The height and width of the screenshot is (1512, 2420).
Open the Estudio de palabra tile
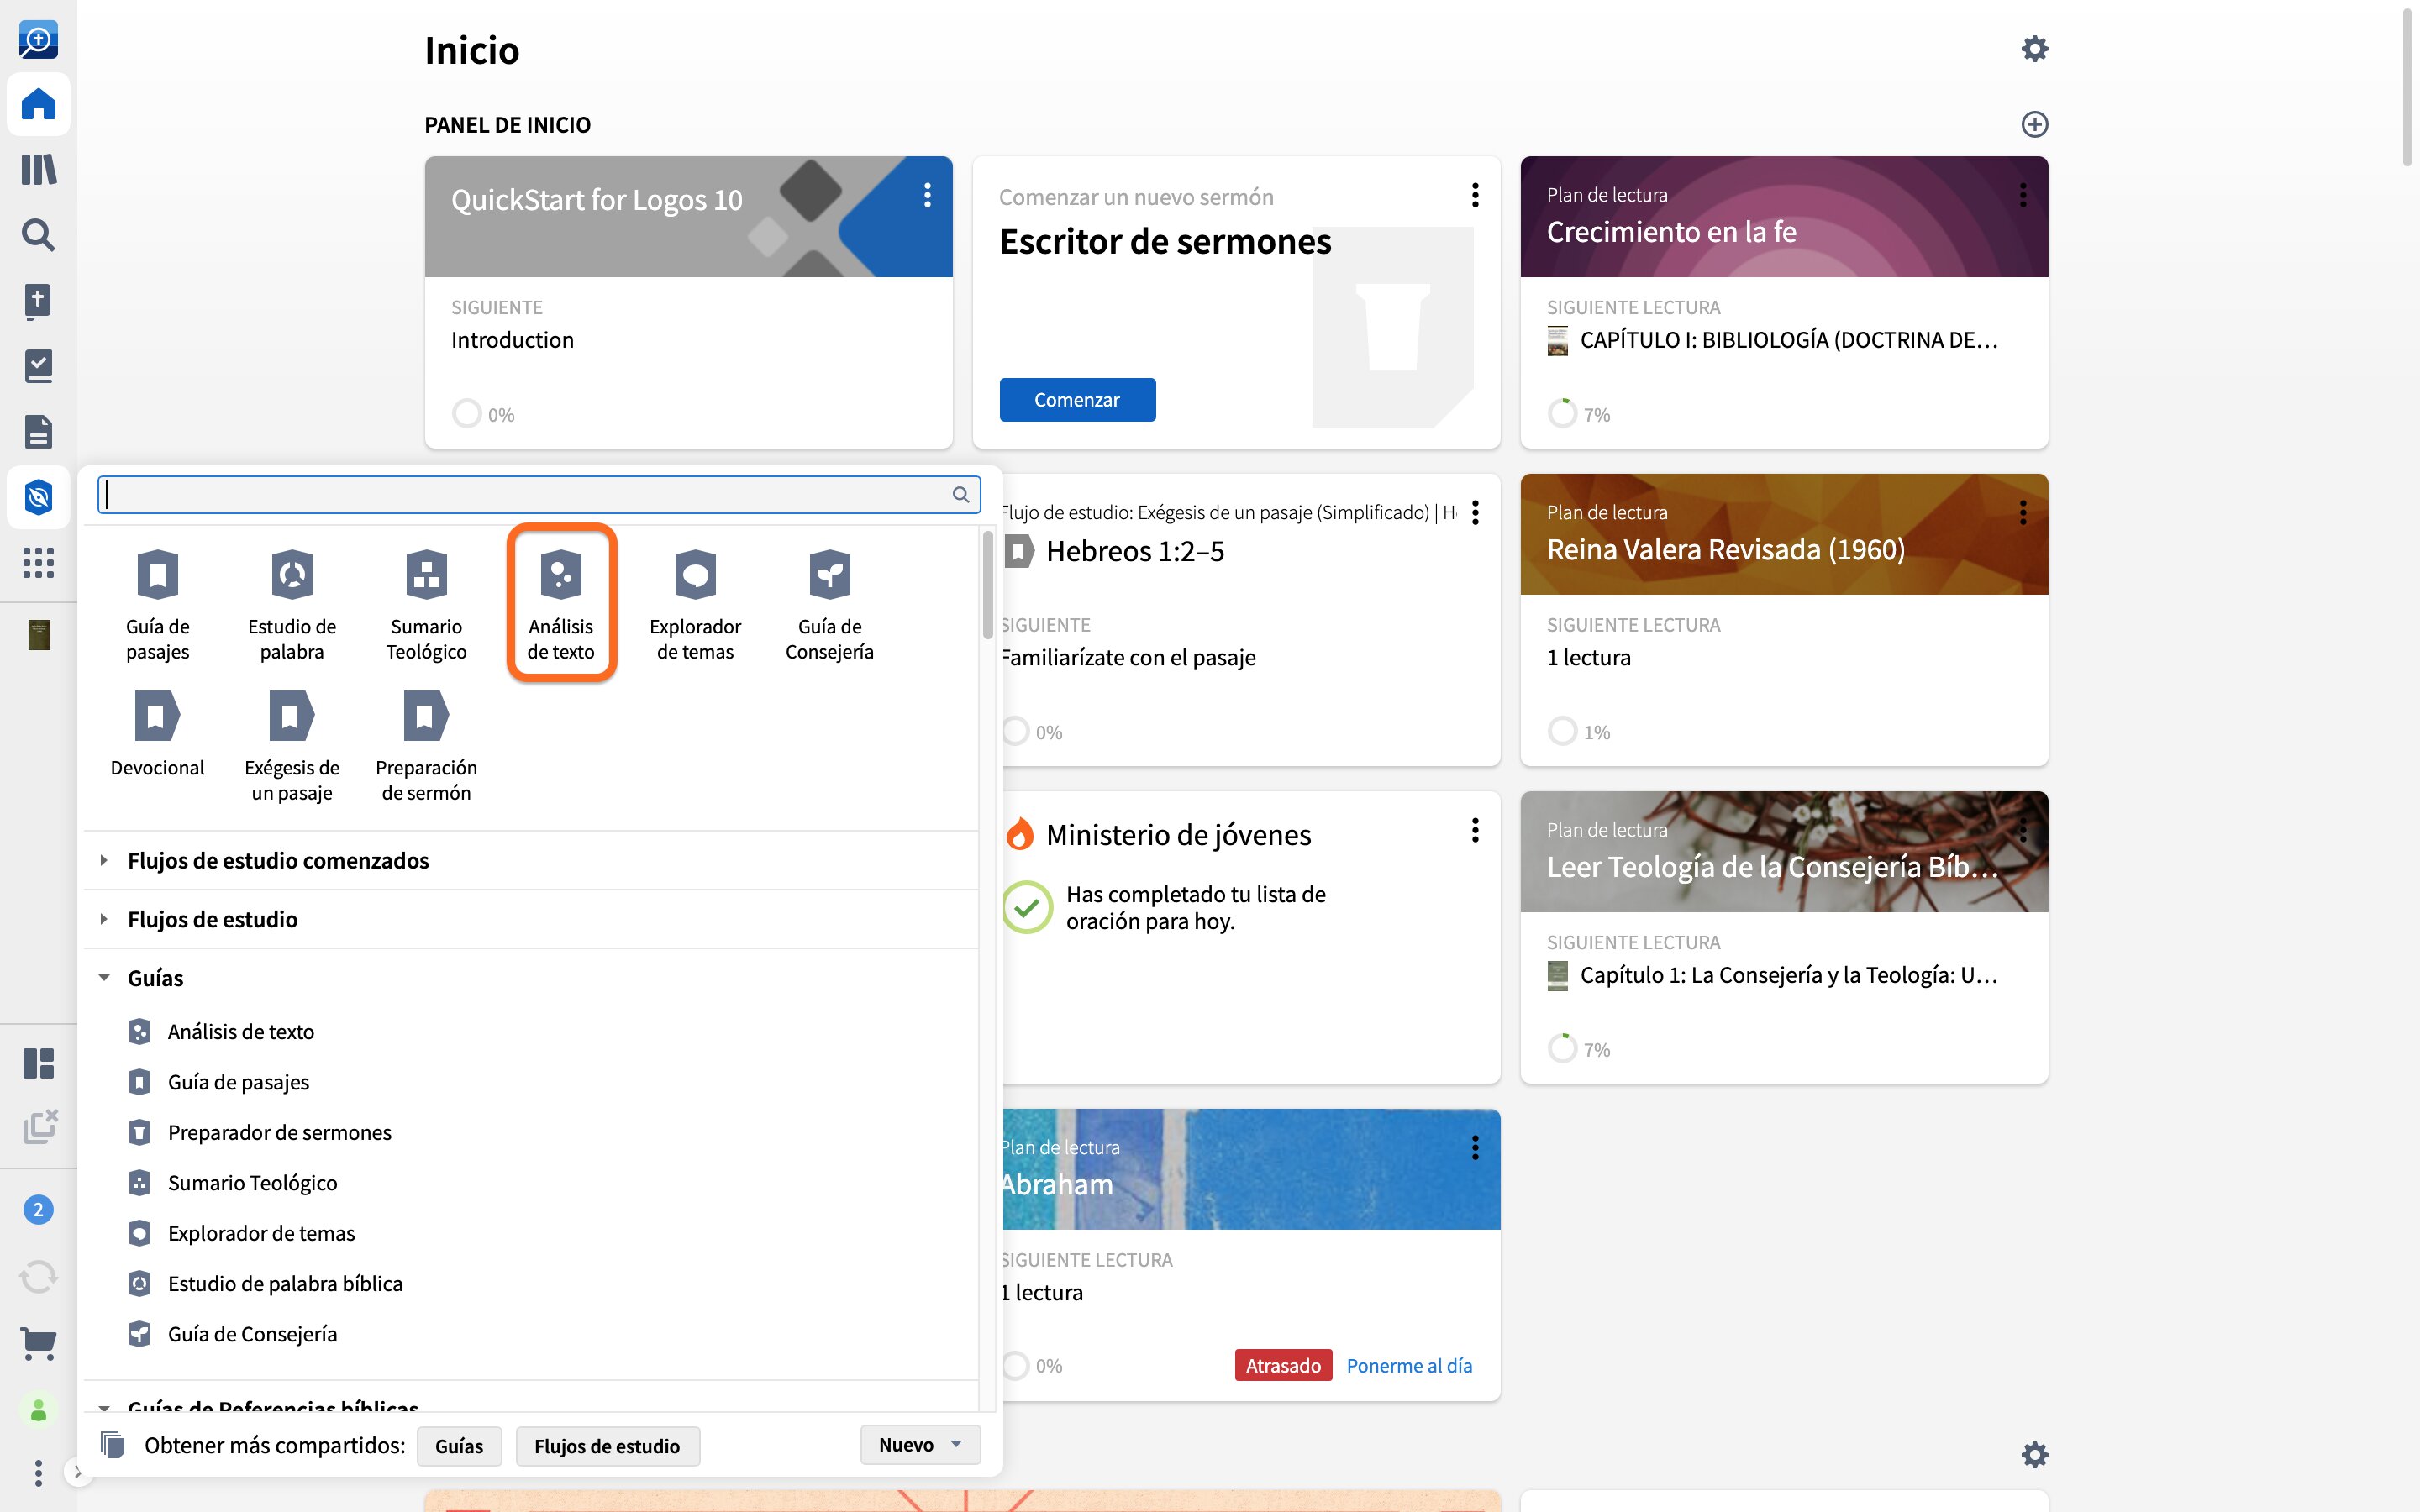pos(292,604)
